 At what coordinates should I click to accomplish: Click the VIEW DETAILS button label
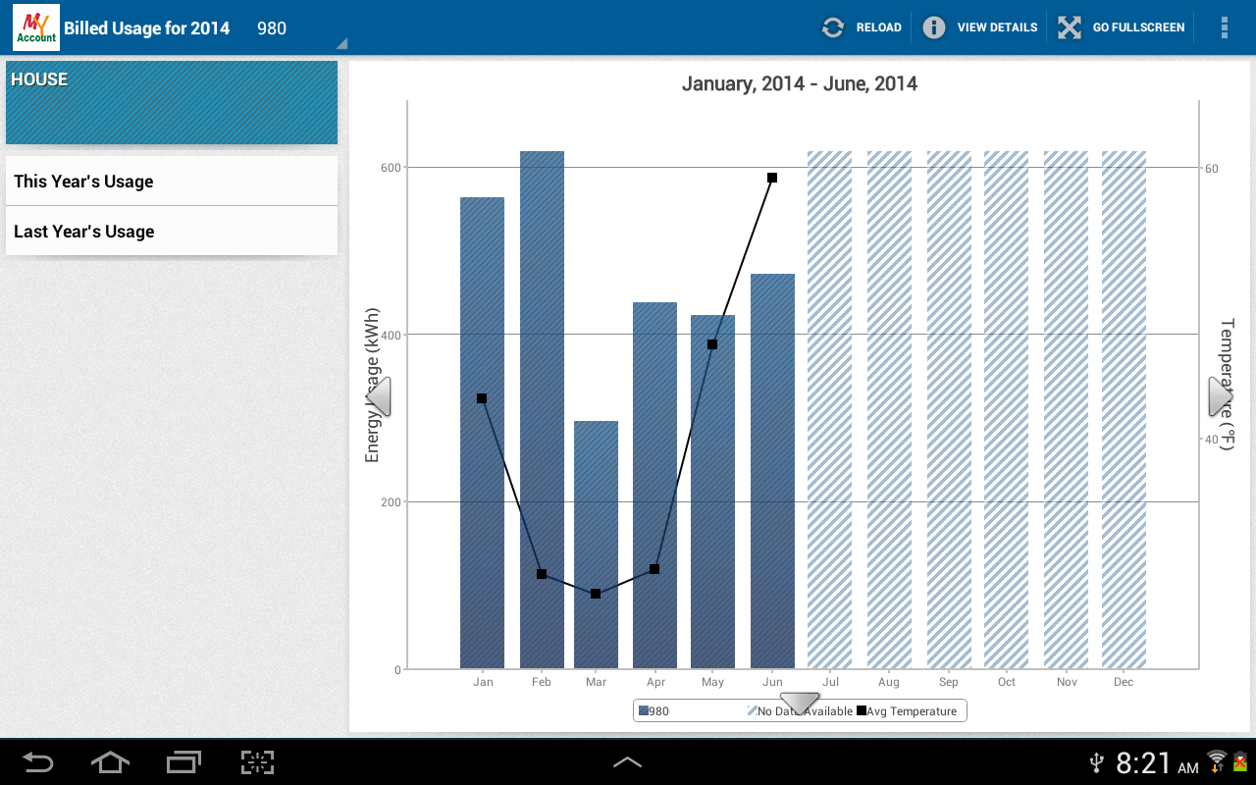997,27
